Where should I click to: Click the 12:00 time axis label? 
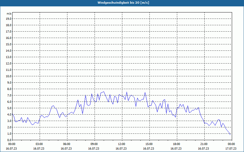(122, 144)
